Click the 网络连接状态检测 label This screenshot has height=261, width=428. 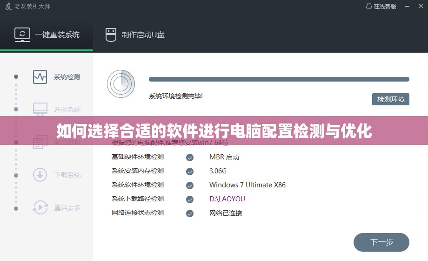tap(138, 213)
